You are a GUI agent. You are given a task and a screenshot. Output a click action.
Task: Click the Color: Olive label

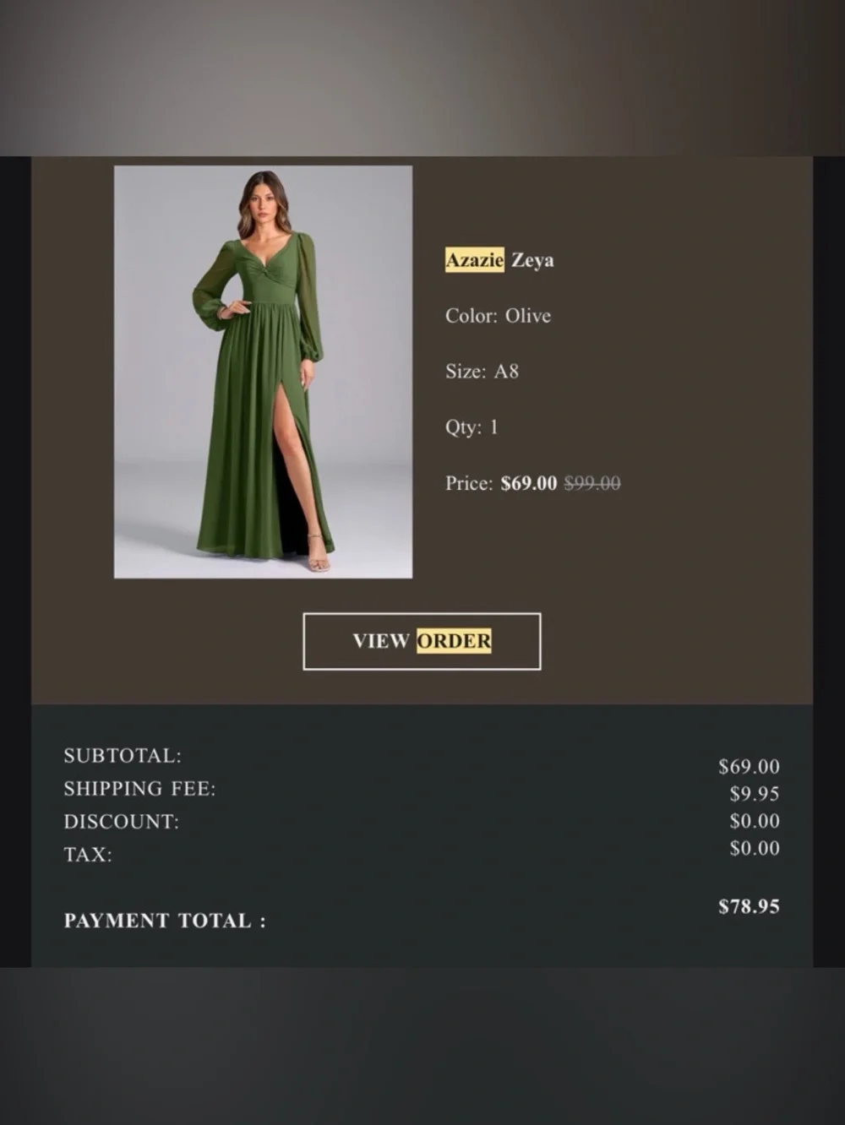click(x=498, y=315)
